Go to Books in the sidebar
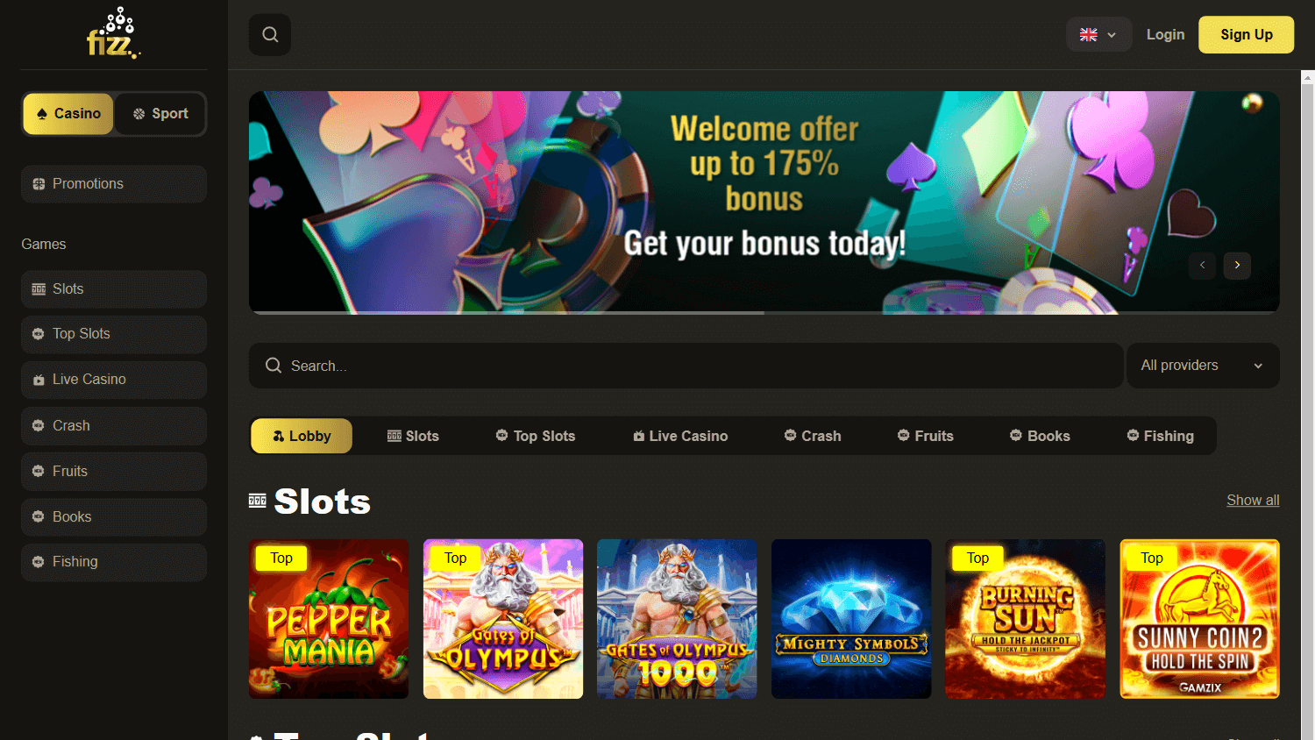Image resolution: width=1315 pixels, height=740 pixels. click(x=114, y=516)
